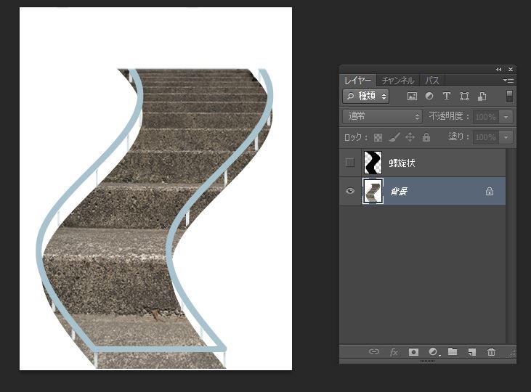Image resolution: width=531 pixels, height=392 pixels.
Task: Click the new layer button
Action: click(471, 352)
